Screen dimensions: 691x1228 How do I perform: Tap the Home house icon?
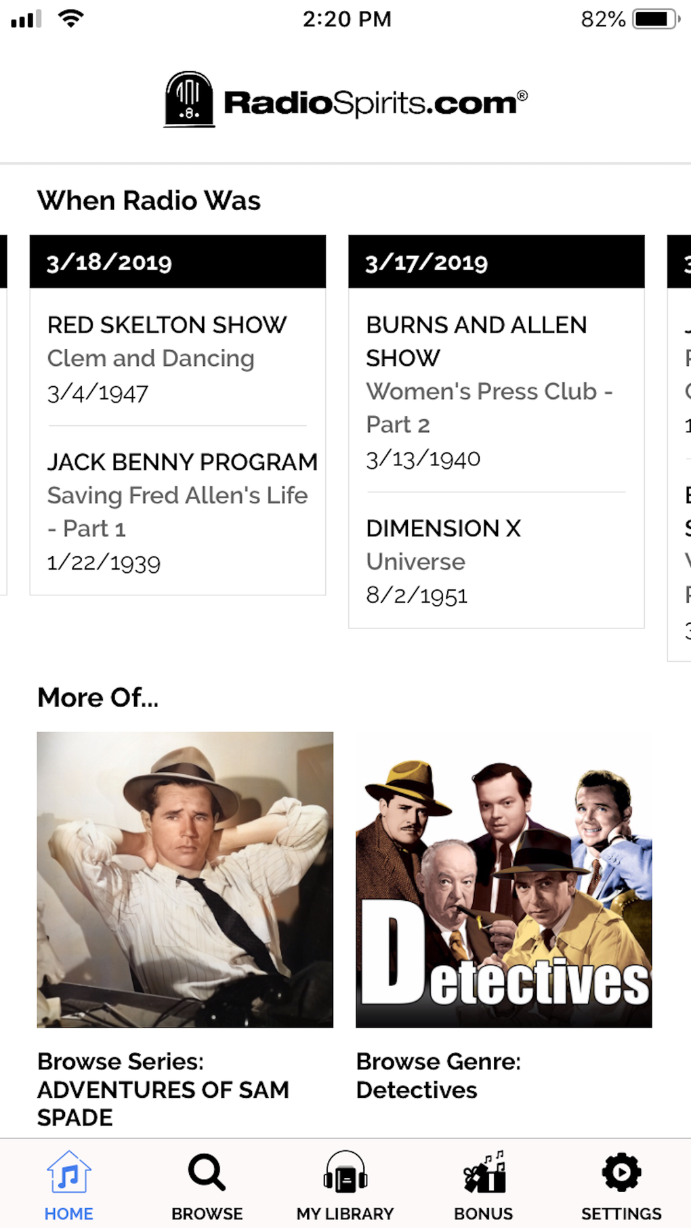pos(68,1172)
